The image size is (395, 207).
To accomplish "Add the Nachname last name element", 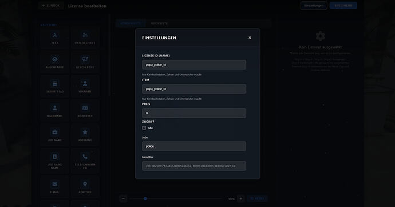I will (54, 111).
